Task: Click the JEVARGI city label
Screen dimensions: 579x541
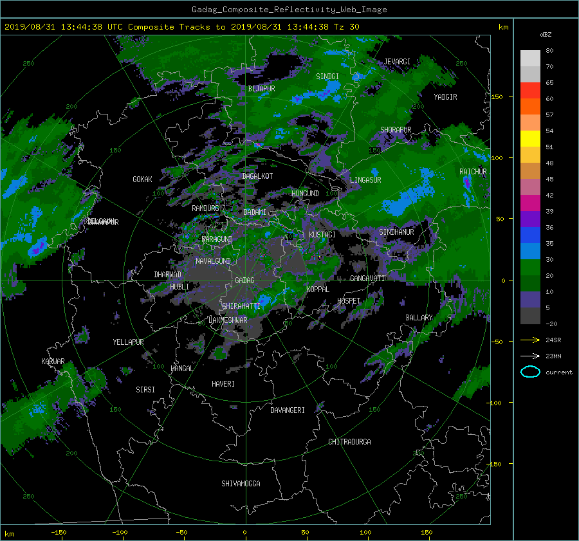Action: click(397, 62)
